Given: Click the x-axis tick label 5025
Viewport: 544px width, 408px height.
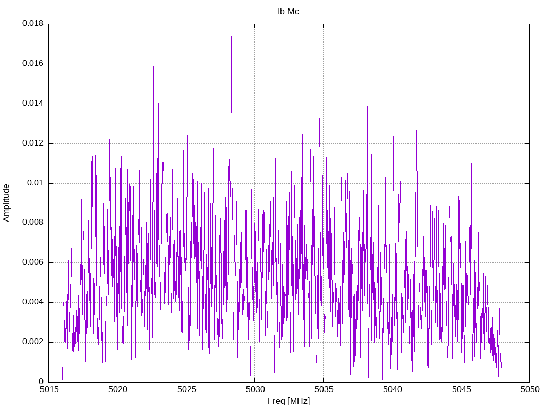Looking at the screenshot, I should tap(186, 389).
